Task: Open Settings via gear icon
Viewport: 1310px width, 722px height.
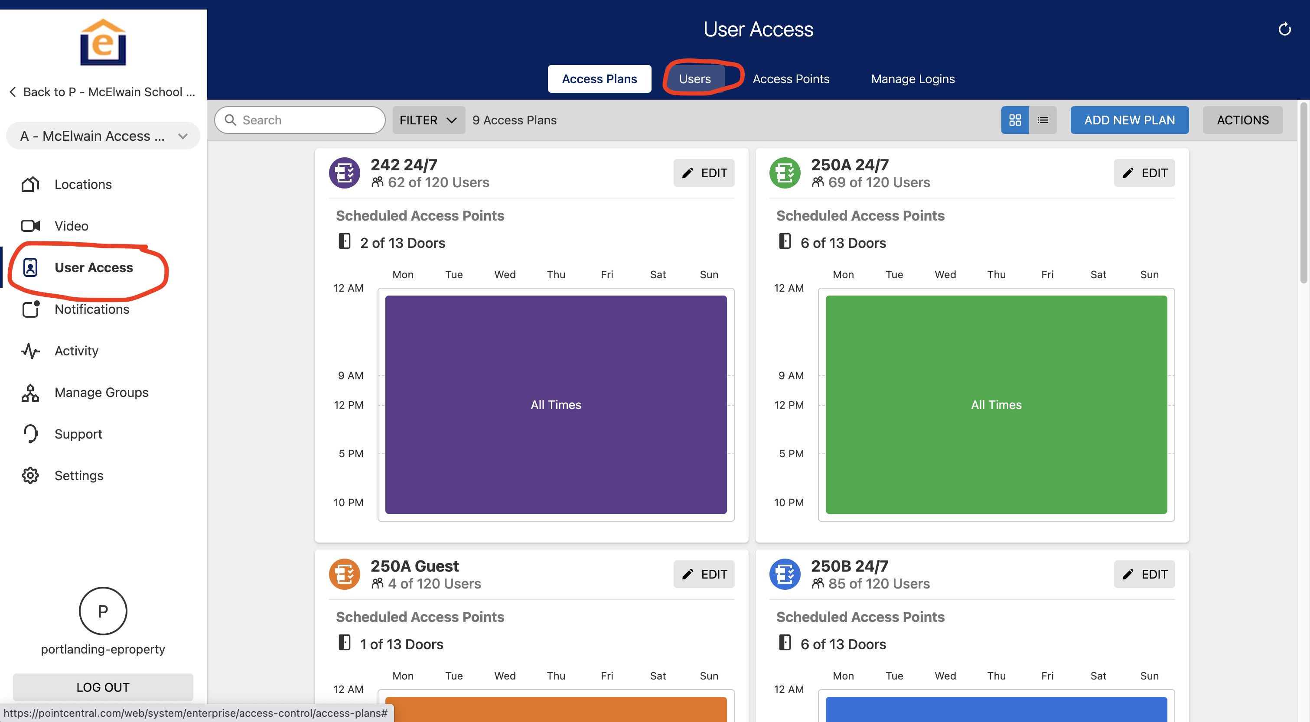Action: [x=30, y=475]
